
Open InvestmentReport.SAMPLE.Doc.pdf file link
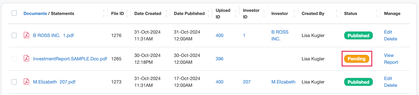point(70,59)
